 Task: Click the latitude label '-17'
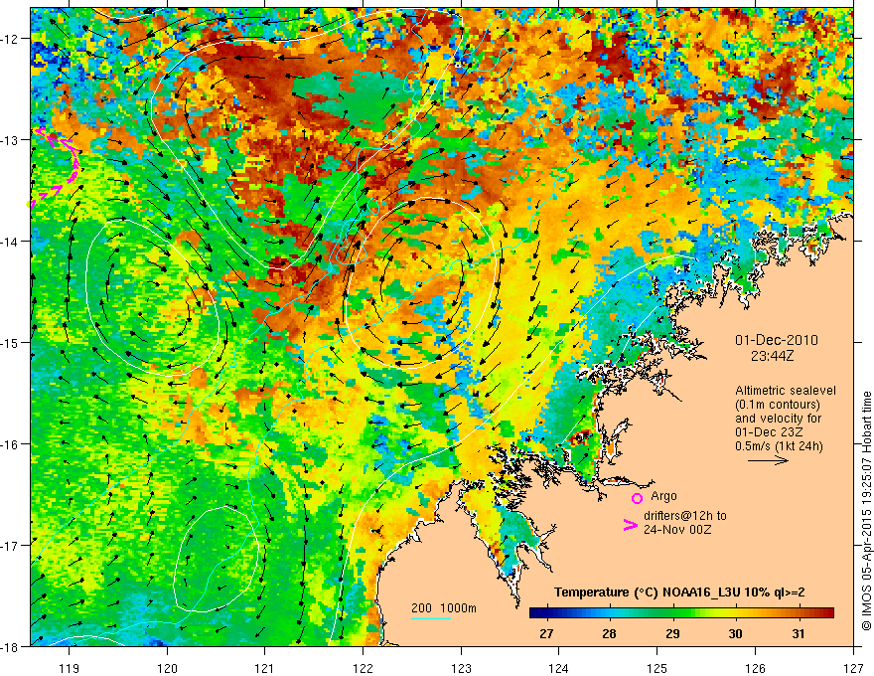[x=10, y=546]
